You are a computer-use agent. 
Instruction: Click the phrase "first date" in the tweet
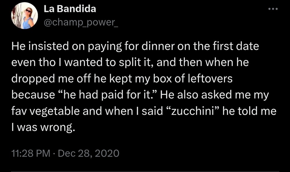coord(236,46)
